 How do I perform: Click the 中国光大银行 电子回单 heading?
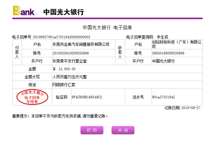(107, 27)
